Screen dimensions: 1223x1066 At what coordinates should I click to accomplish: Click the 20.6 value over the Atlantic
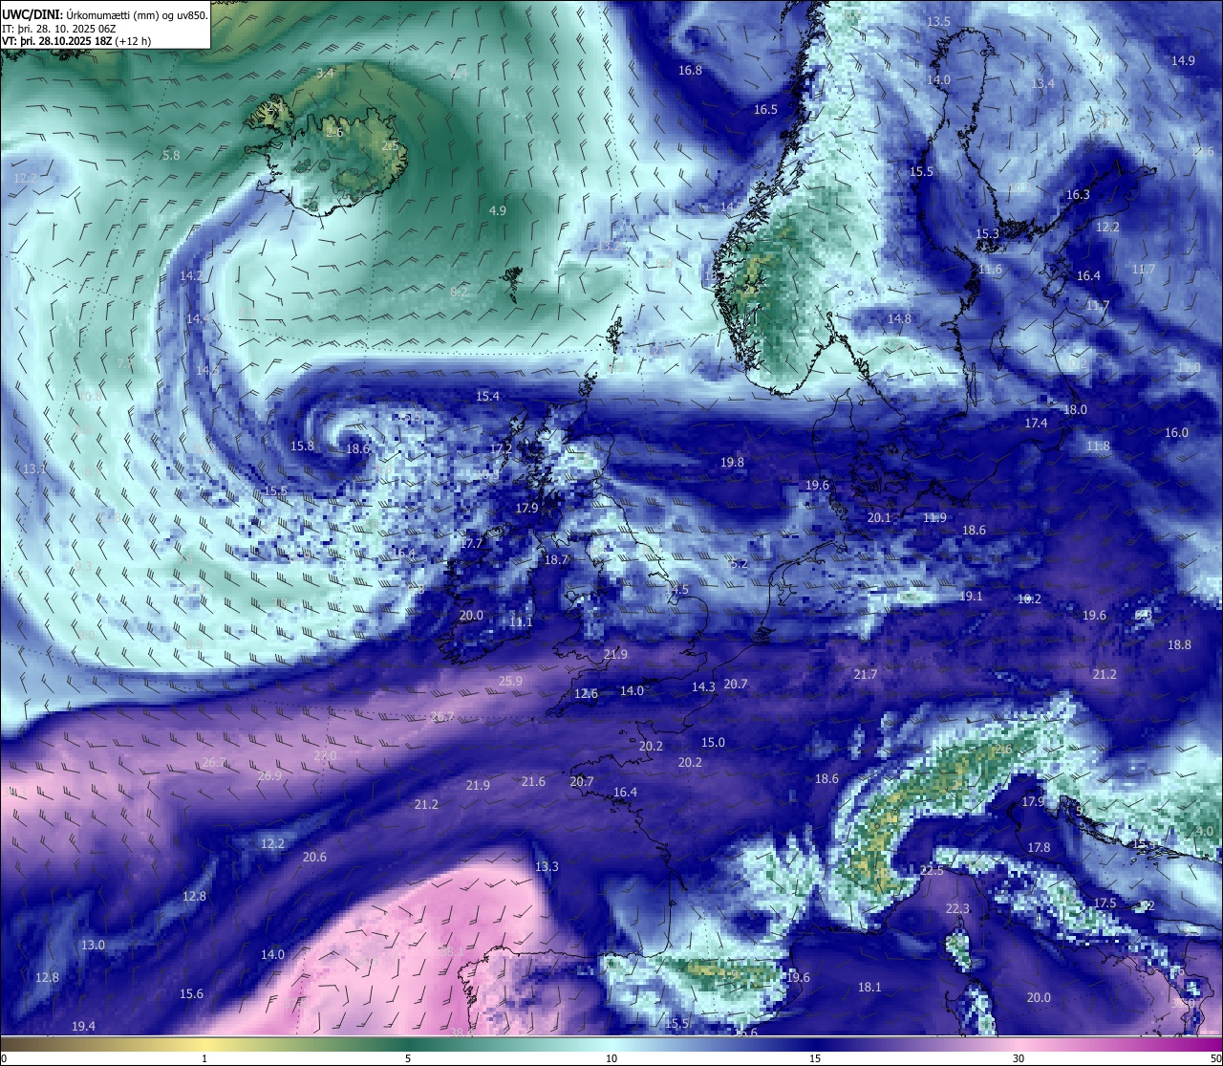pyautogui.click(x=314, y=858)
